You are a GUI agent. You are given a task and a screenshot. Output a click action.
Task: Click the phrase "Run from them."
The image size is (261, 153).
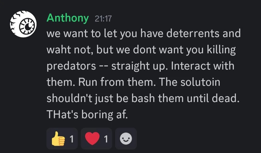tap(109, 82)
